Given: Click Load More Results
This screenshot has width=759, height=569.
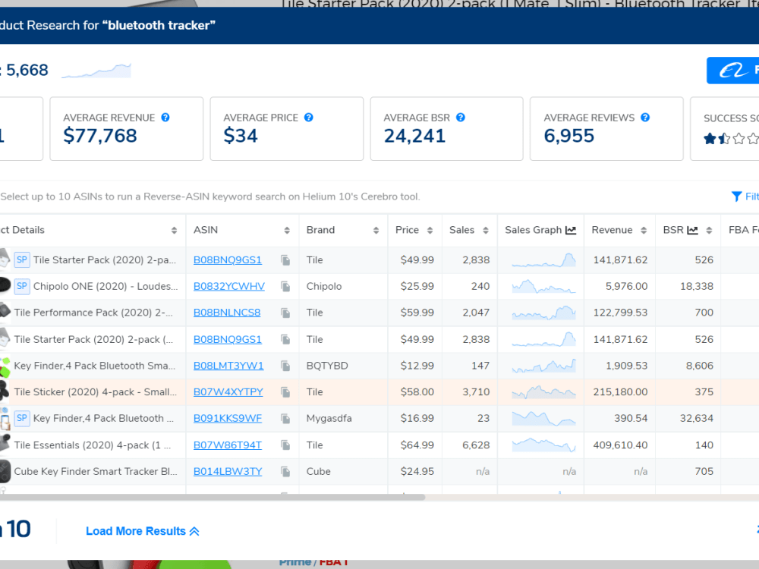Looking at the screenshot, I should (x=143, y=531).
